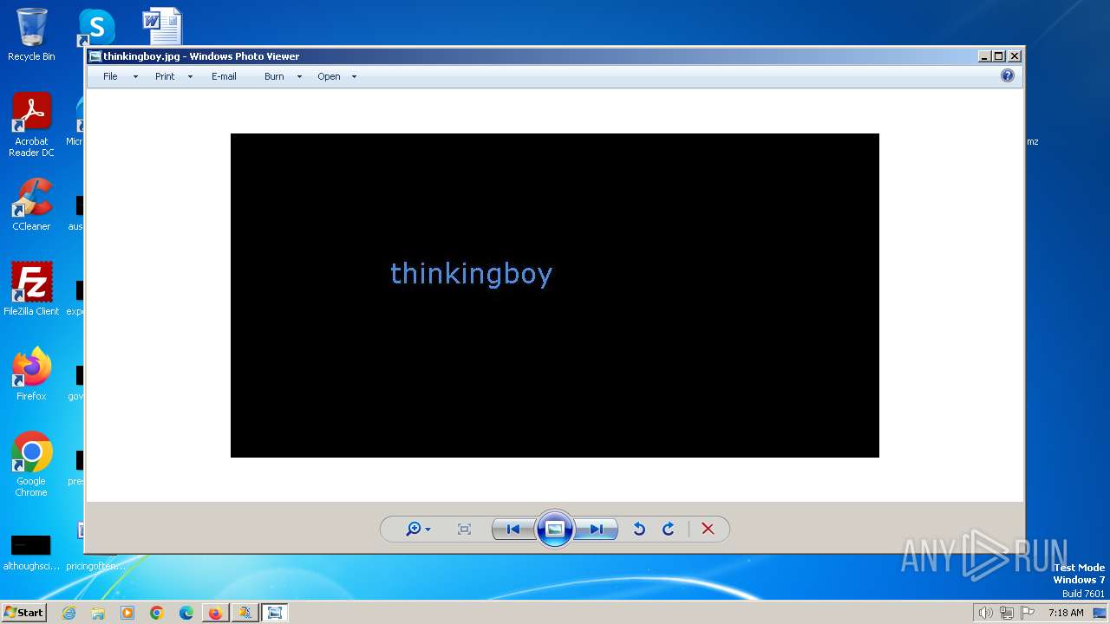Select the Firefox desktop shortcut
1110x624 pixels.
coord(31,374)
